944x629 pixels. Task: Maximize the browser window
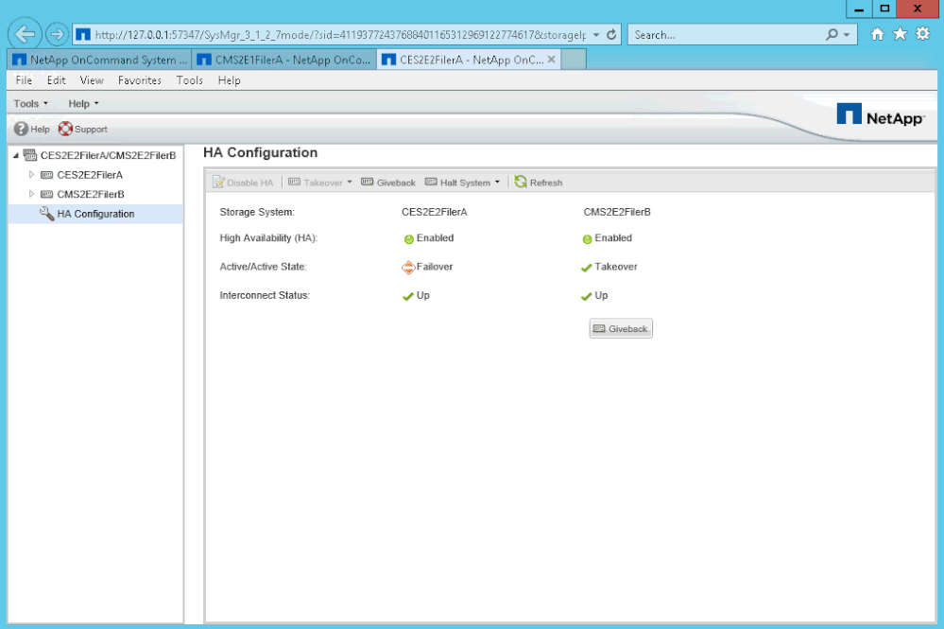(884, 9)
